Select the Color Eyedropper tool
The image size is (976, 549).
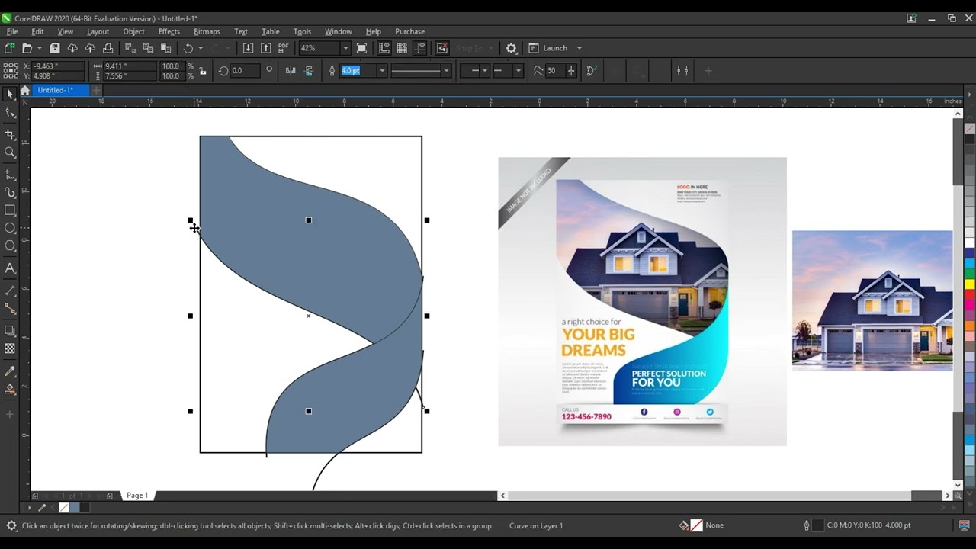click(x=10, y=371)
